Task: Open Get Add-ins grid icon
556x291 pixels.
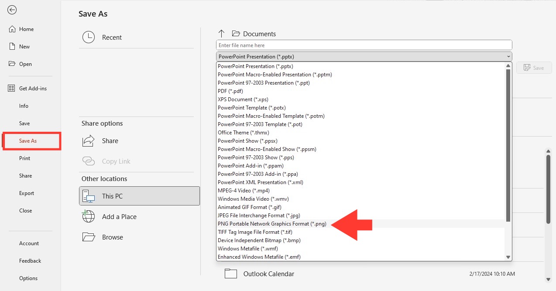Action: (x=12, y=89)
